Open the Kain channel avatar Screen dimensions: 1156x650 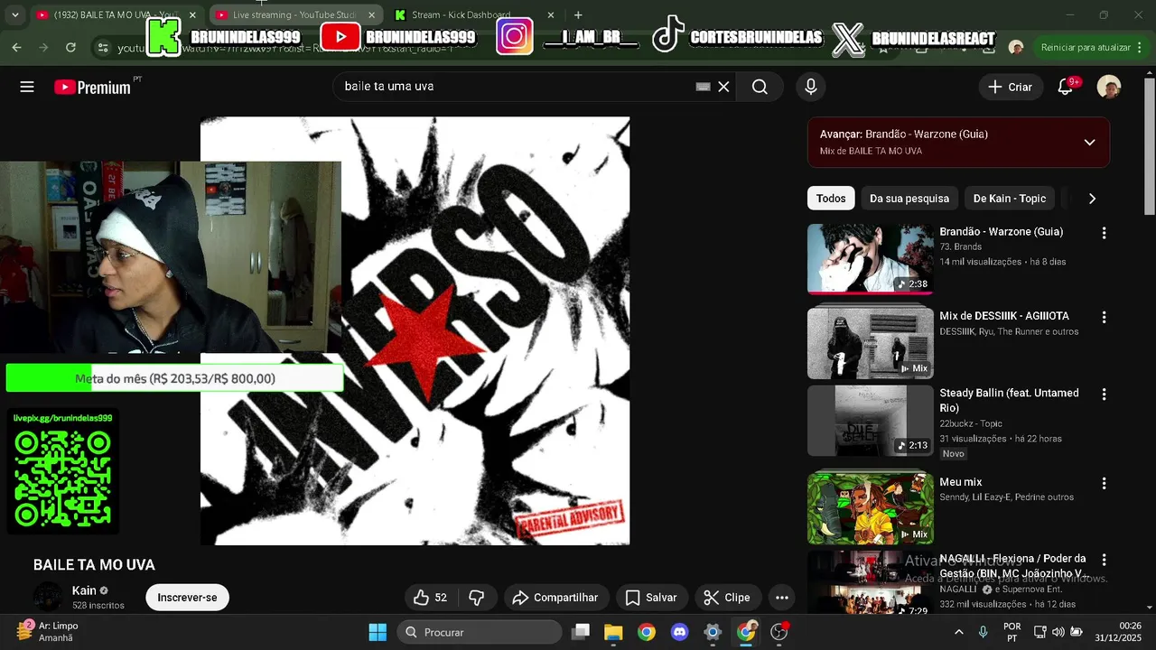(48, 597)
